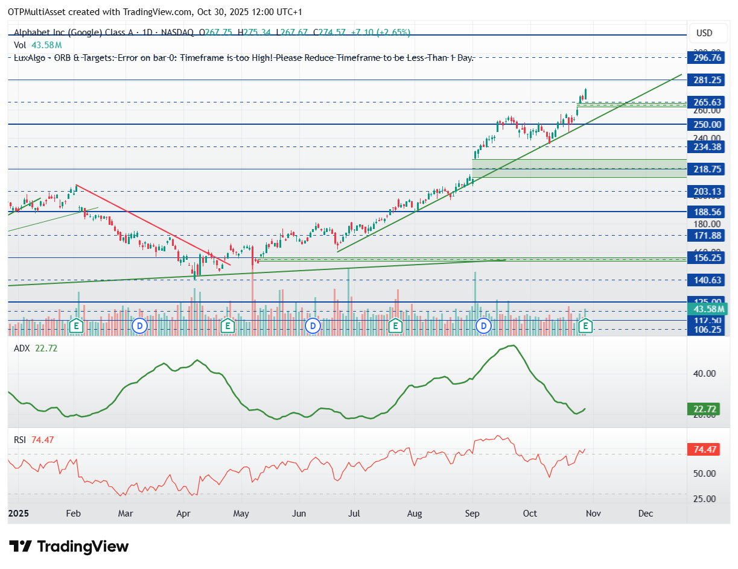Select the earnings E marker in late April

[227, 326]
